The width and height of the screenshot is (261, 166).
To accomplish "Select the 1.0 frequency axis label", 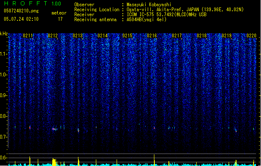I will [4, 75].
